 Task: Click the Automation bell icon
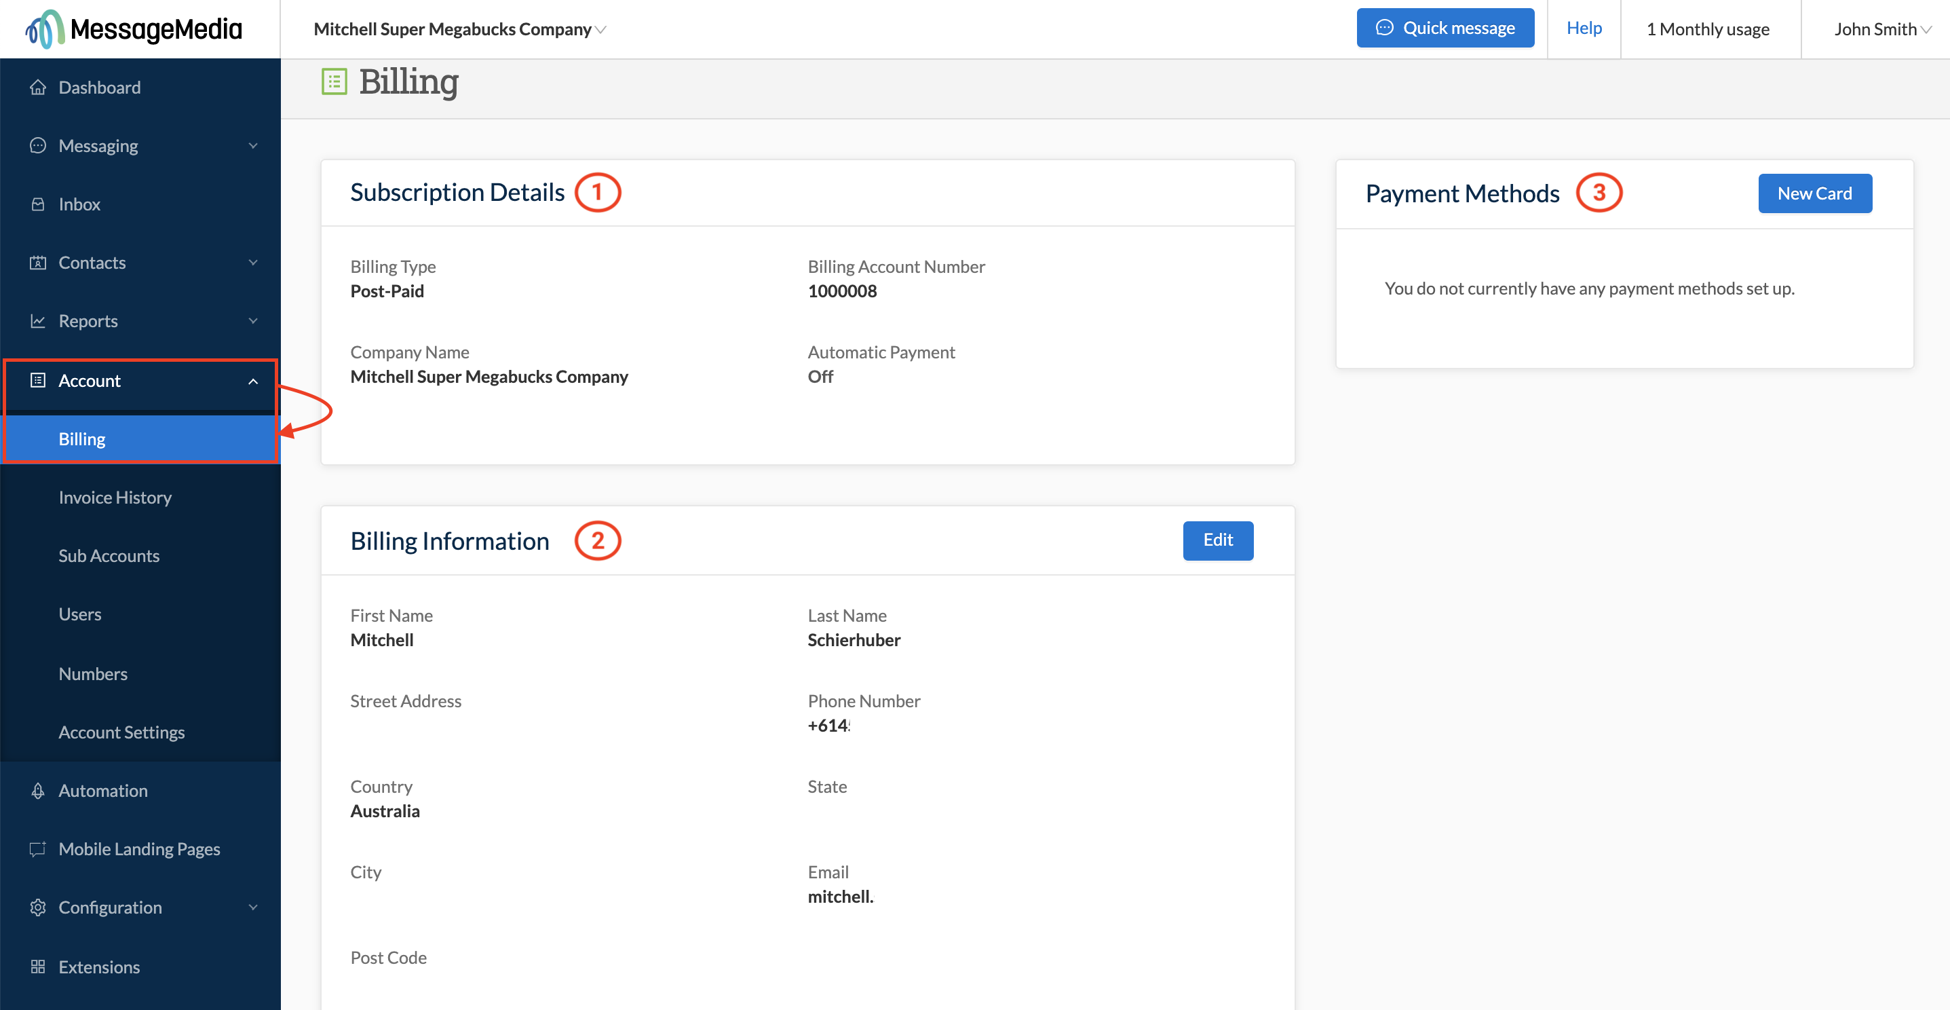click(x=39, y=791)
